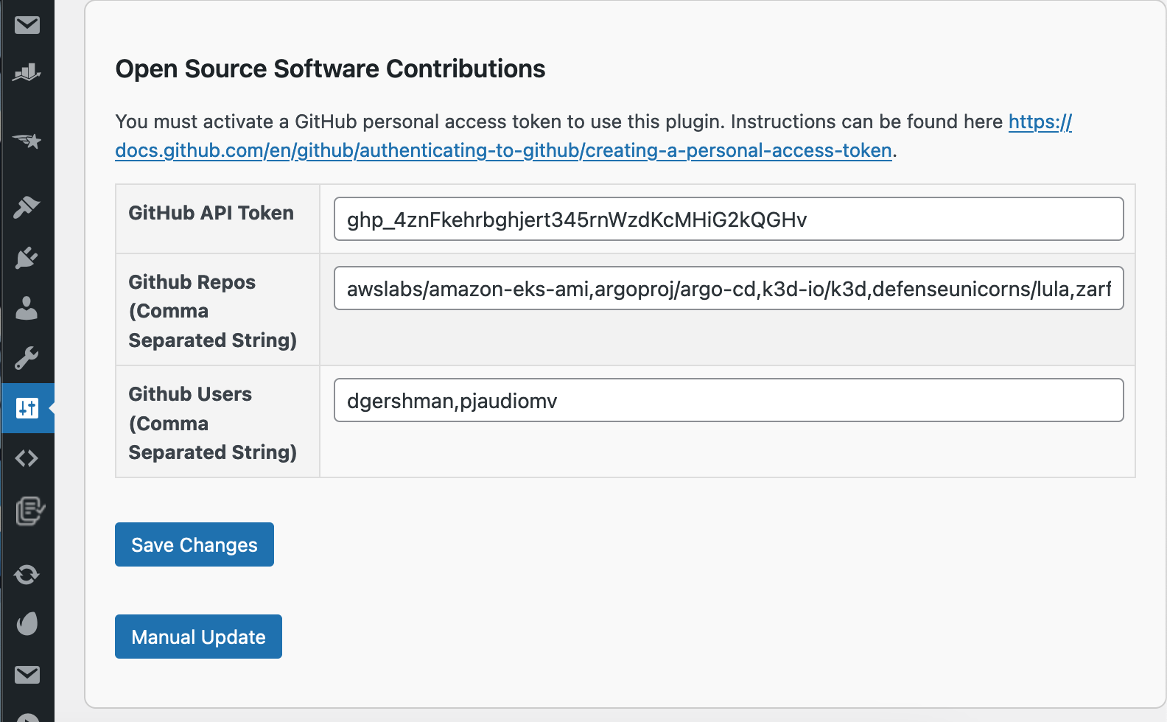Select the Settings sliders icon in sidebar
This screenshot has height=722, width=1167.
[x=27, y=408]
